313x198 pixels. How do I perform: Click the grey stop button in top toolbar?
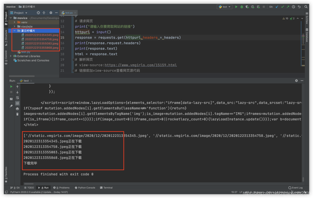[x=264, y=7]
